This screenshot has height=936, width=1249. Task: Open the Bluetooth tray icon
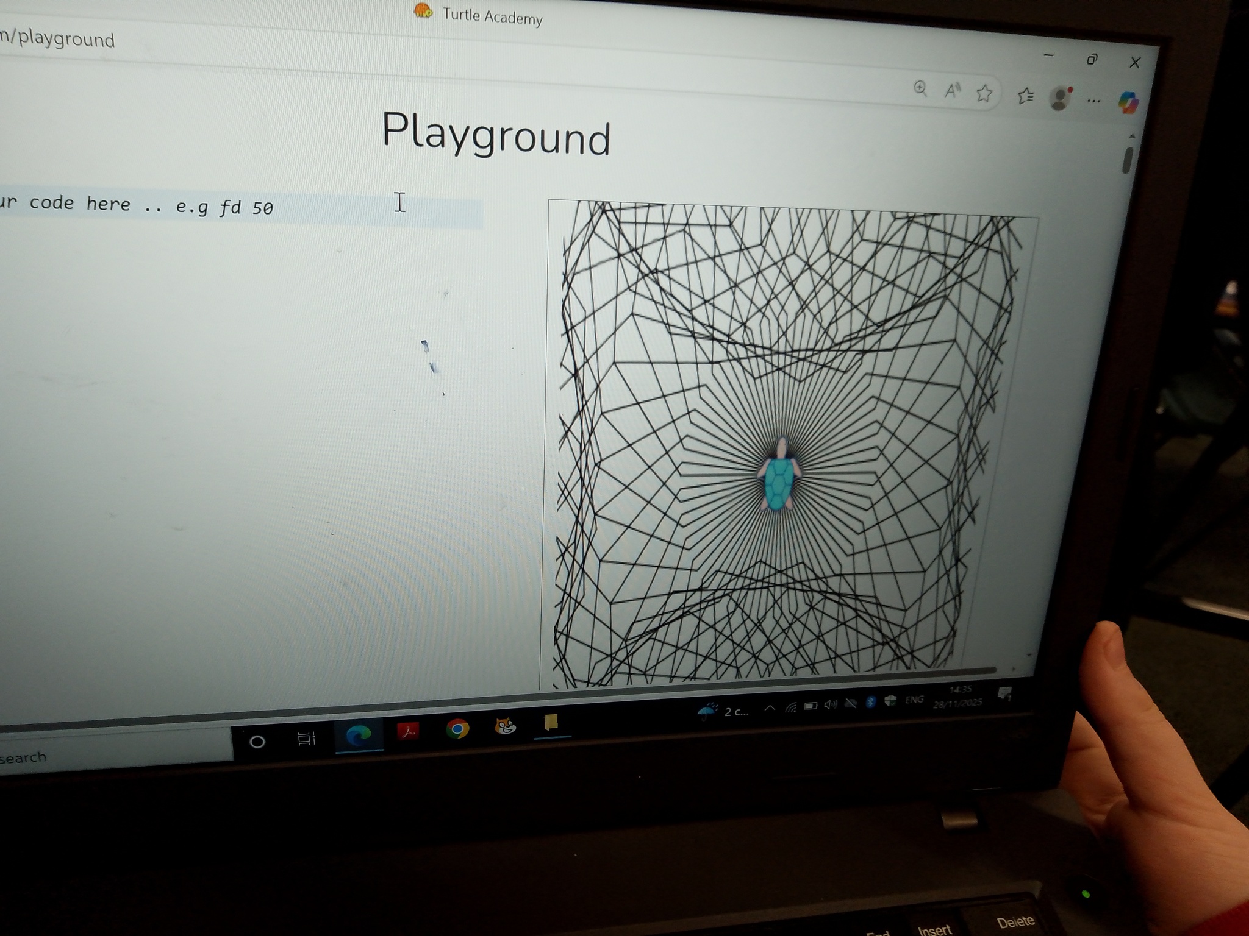point(870,703)
